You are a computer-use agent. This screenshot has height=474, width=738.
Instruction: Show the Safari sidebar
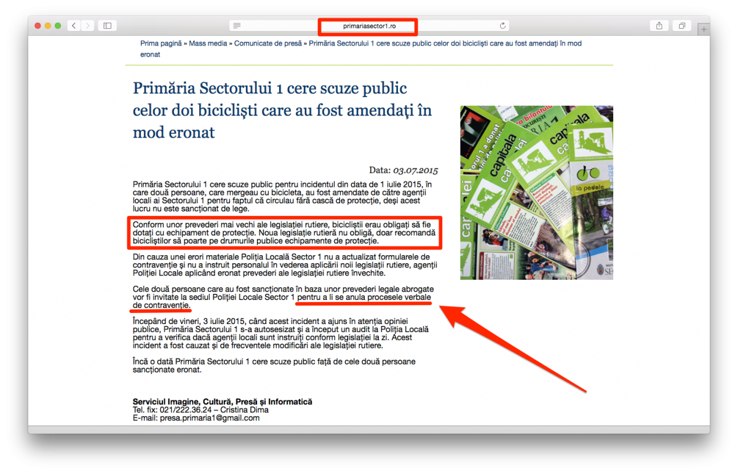point(107,26)
